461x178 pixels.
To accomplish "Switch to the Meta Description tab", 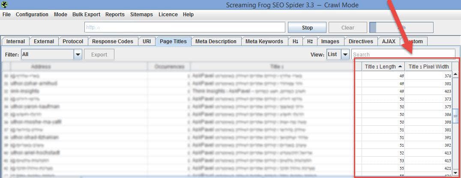I will tap(216, 42).
